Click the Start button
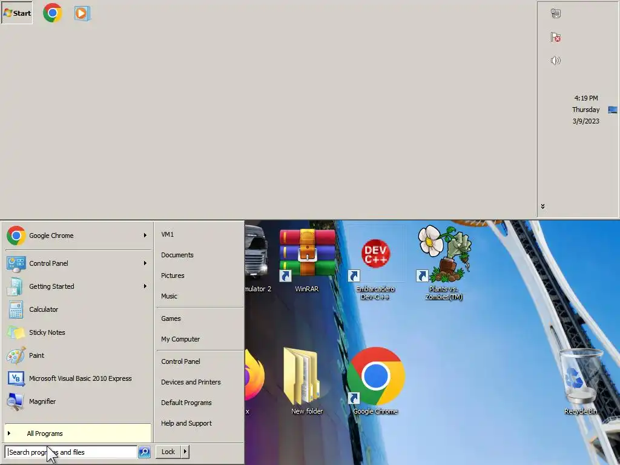Viewport: 620px width, 465px height. (x=17, y=13)
